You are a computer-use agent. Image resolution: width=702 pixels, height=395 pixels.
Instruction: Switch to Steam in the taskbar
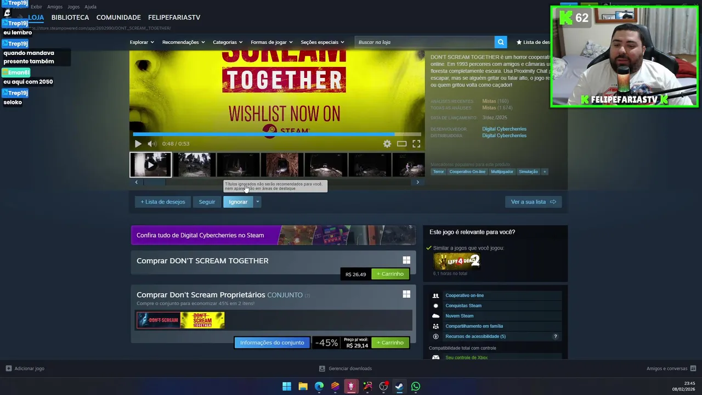[x=399, y=386]
